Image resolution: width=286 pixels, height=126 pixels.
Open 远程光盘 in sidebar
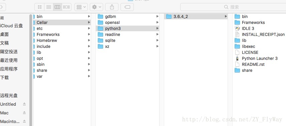click(9, 95)
